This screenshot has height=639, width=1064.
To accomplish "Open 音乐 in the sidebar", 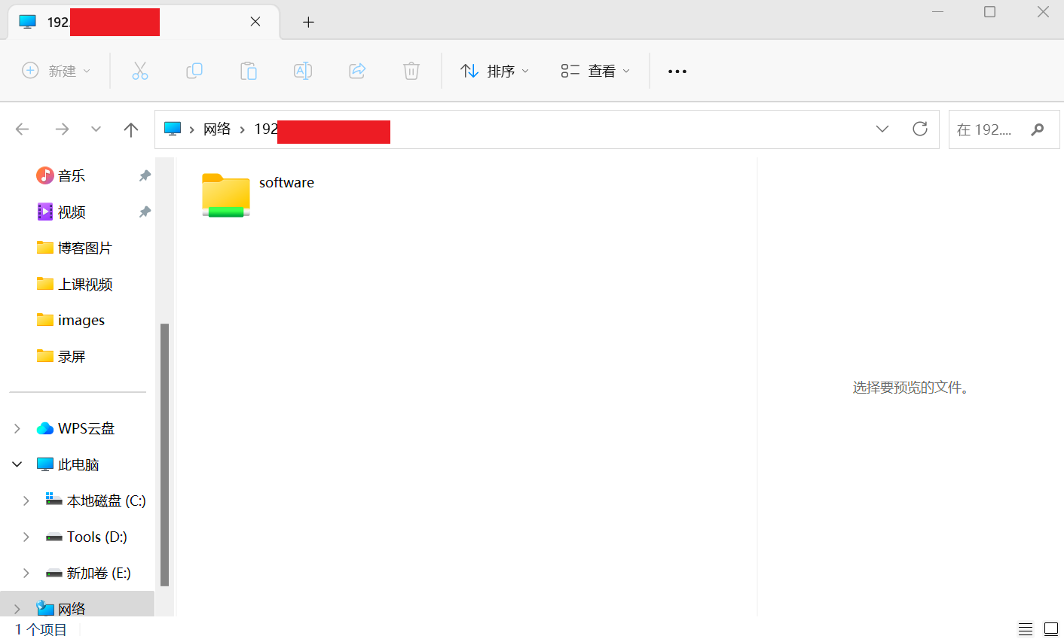I will (72, 175).
